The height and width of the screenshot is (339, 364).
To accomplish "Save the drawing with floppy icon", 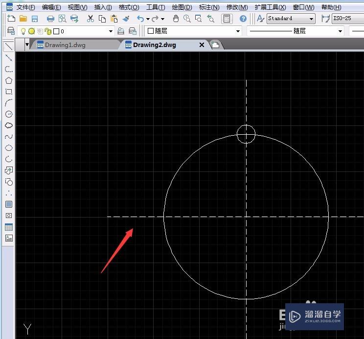I will [x=35, y=19].
